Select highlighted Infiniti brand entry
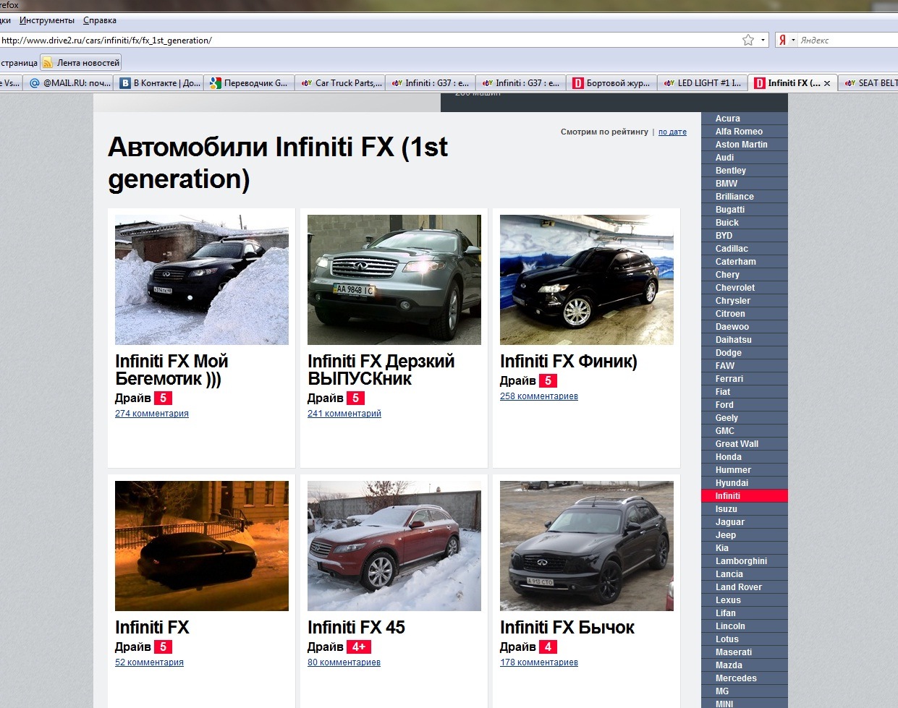 (x=745, y=496)
